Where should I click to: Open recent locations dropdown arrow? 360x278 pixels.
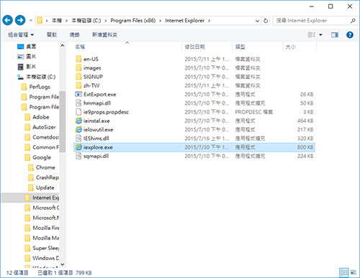click(x=31, y=21)
